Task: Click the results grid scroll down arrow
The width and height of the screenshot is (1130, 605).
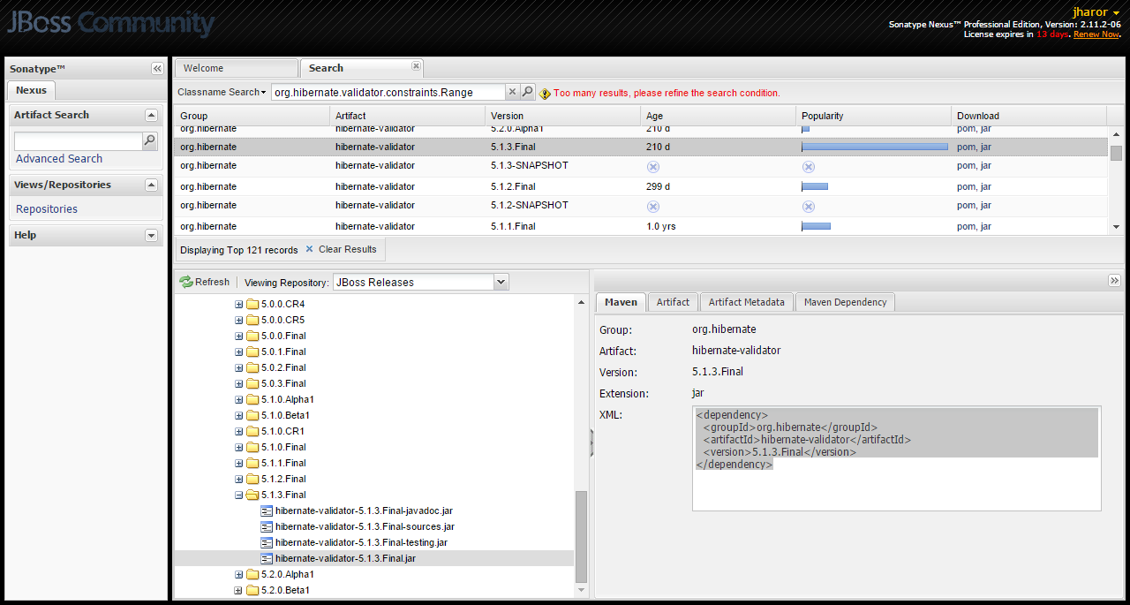Action: coord(1116,227)
